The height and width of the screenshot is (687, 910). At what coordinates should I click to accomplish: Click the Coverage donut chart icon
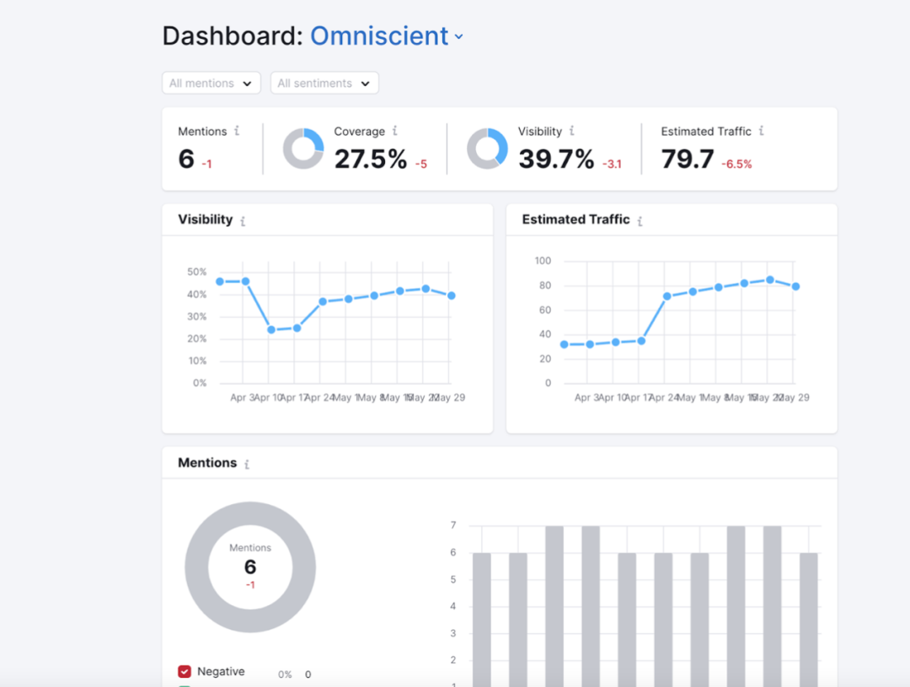[x=303, y=149]
